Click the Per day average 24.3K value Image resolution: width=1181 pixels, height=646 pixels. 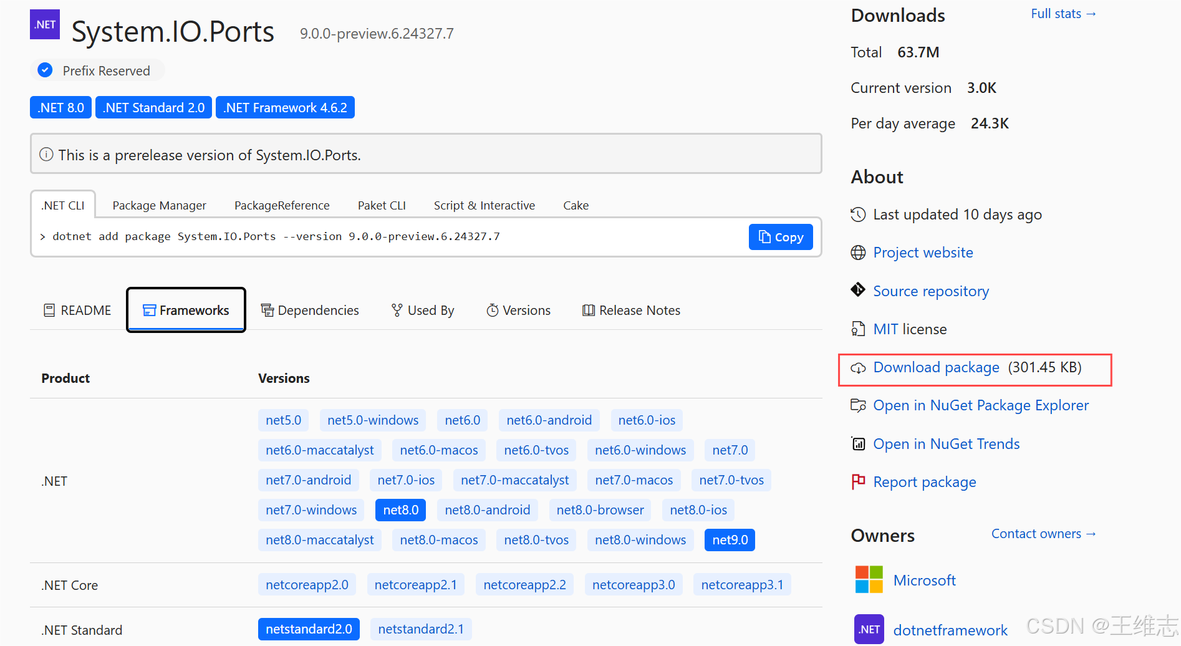pos(990,123)
